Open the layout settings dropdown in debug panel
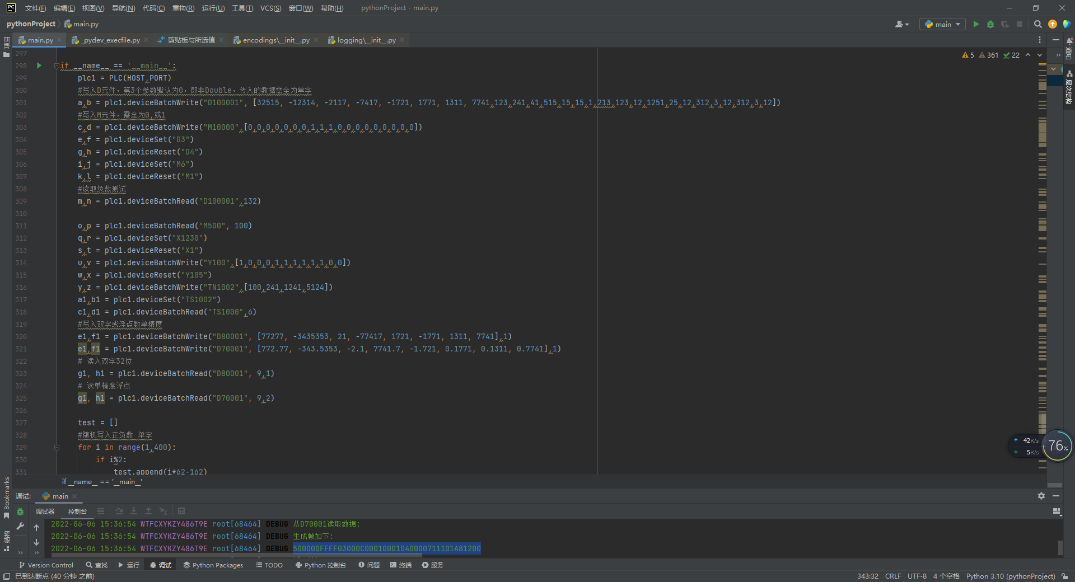This screenshot has width=1075, height=582. [x=1057, y=511]
